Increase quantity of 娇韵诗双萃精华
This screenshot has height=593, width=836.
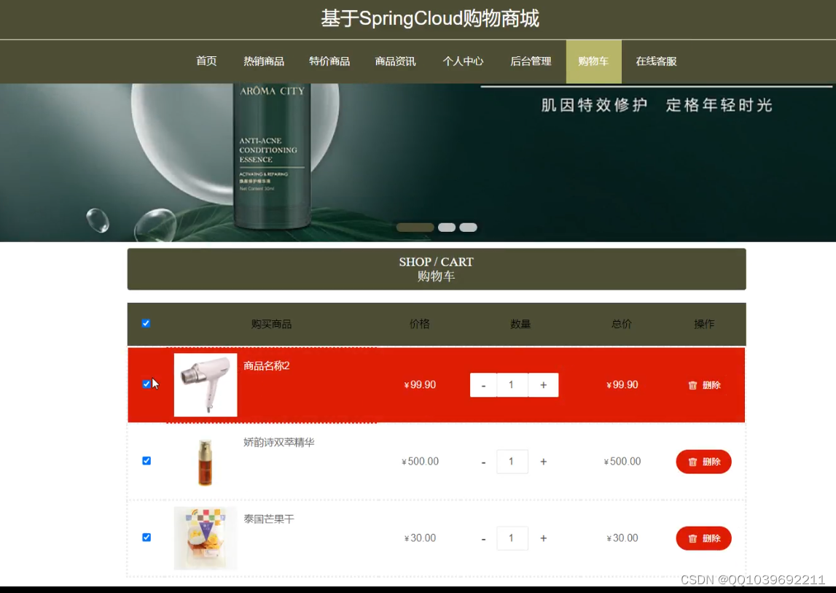(x=543, y=462)
